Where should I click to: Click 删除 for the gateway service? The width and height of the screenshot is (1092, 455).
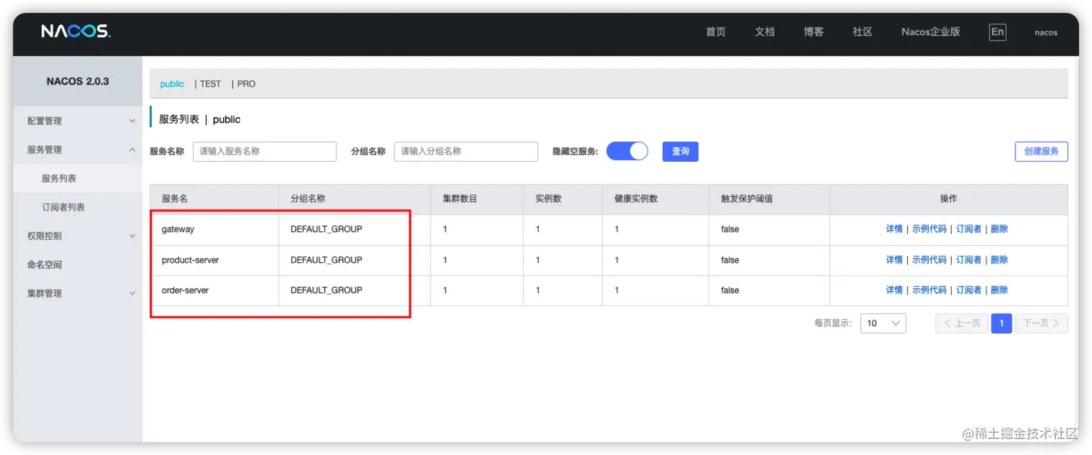click(x=1000, y=229)
